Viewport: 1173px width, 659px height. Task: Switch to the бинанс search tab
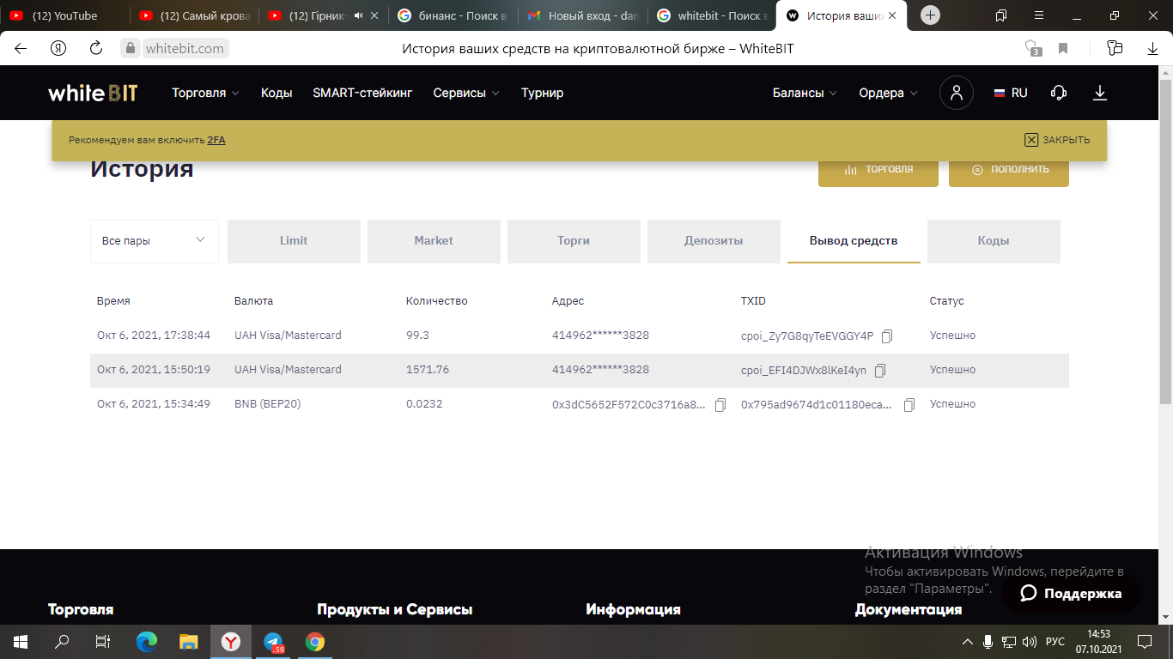point(453,15)
